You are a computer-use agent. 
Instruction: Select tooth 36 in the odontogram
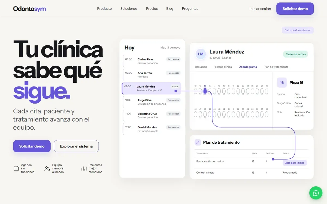(257, 114)
